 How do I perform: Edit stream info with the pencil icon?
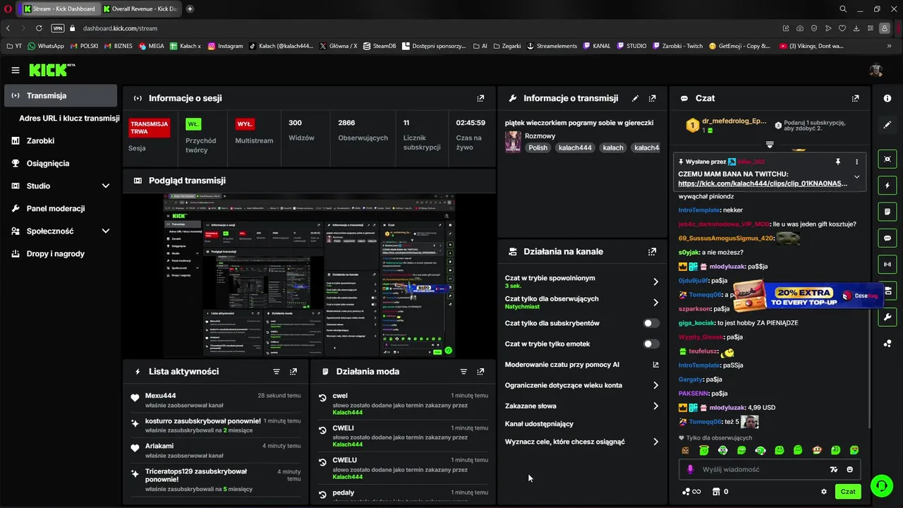pyautogui.click(x=635, y=98)
